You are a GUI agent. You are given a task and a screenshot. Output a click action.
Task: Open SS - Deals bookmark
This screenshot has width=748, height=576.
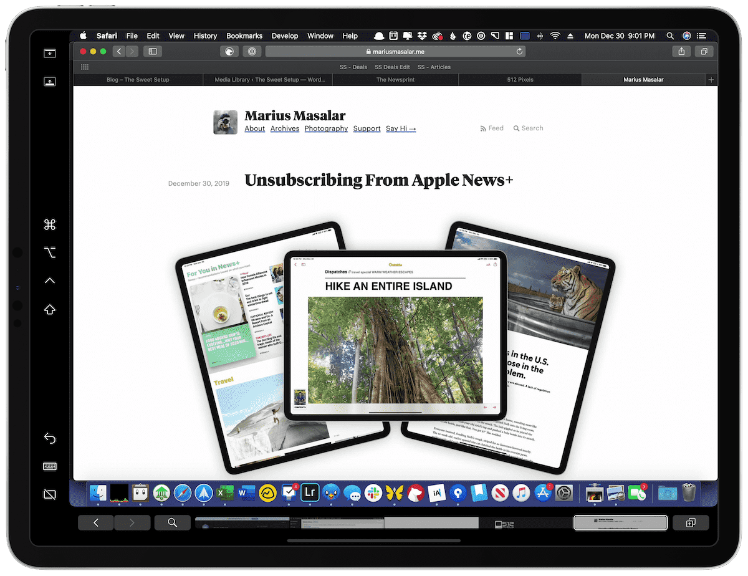353,67
